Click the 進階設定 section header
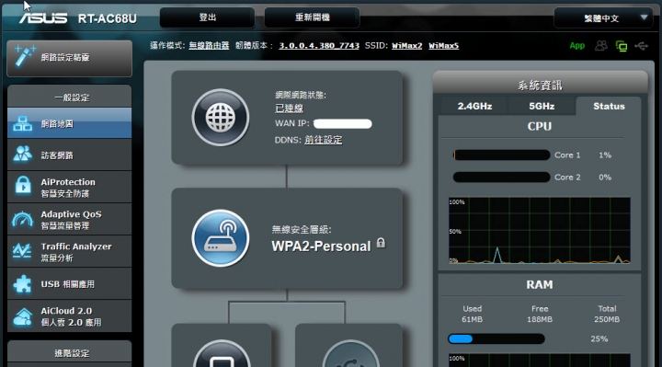 (70, 352)
